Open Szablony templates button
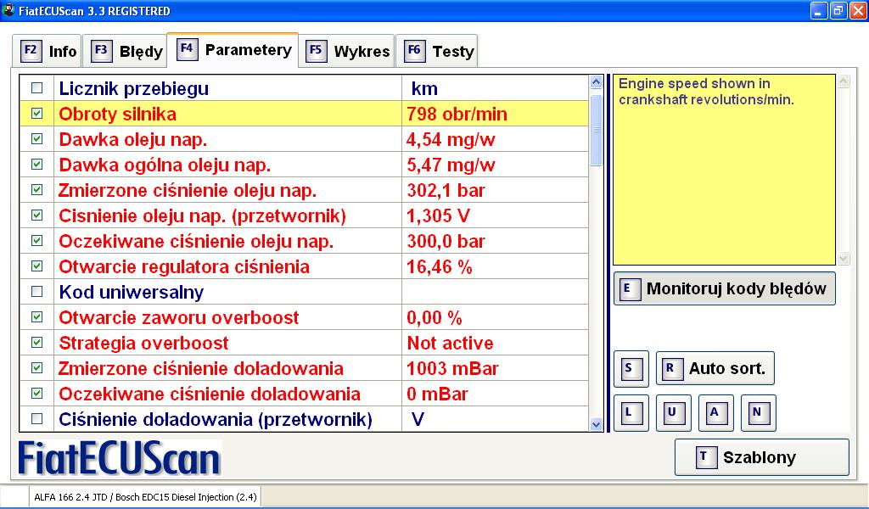The width and height of the screenshot is (869, 509). [x=761, y=457]
